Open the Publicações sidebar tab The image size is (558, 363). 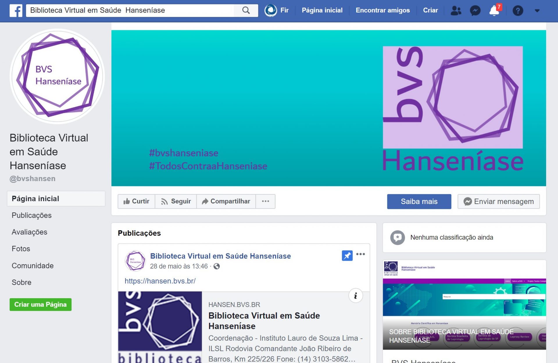point(31,215)
